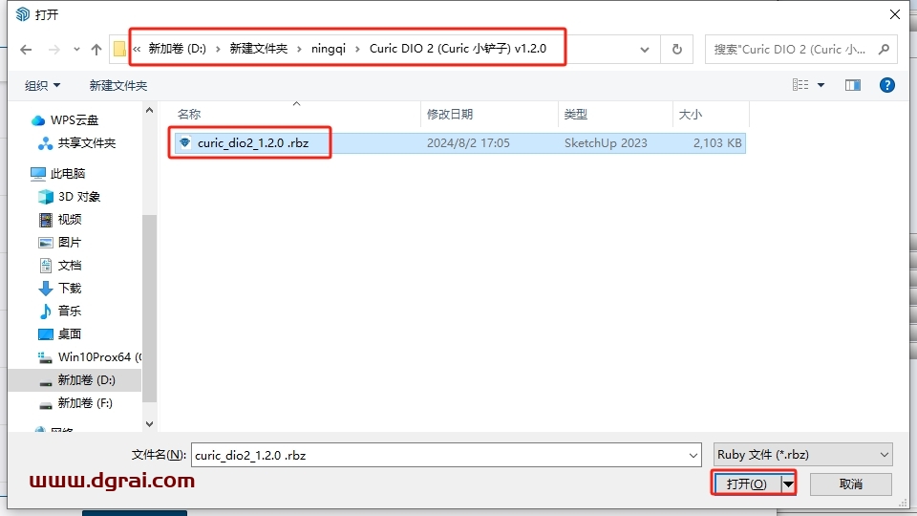Go back with the left arrow
The height and width of the screenshot is (516, 917).
(x=26, y=50)
